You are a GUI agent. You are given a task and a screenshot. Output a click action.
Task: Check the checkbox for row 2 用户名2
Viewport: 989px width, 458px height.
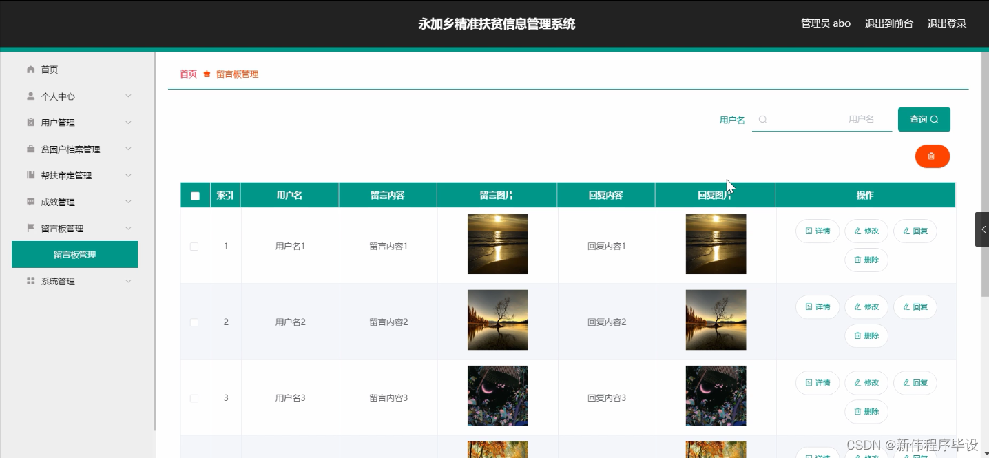tap(194, 322)
